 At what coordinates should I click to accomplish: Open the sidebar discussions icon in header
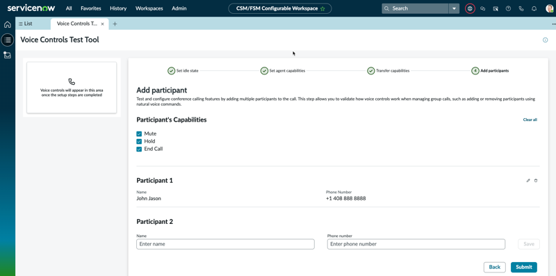pyautogui.click(x=496, y=8)
